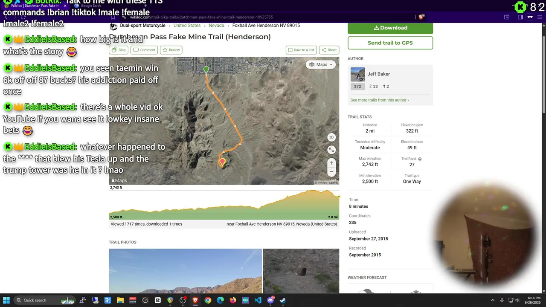Click Viewed 1717 times text
Image resolution: width=546 pixels, height=307 pixels.
click(146, 224)
